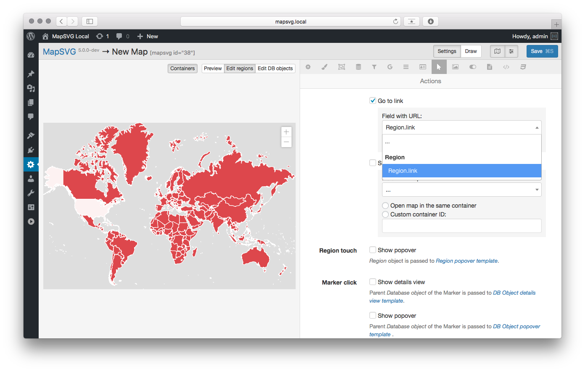This screenshot has height=372, width=585.
Task: Open Region popover template link
Action: click(x=466, y=261)
